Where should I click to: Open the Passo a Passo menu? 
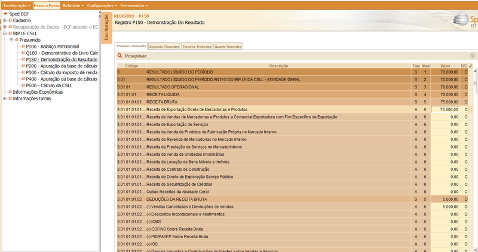[x=47, y=5]
